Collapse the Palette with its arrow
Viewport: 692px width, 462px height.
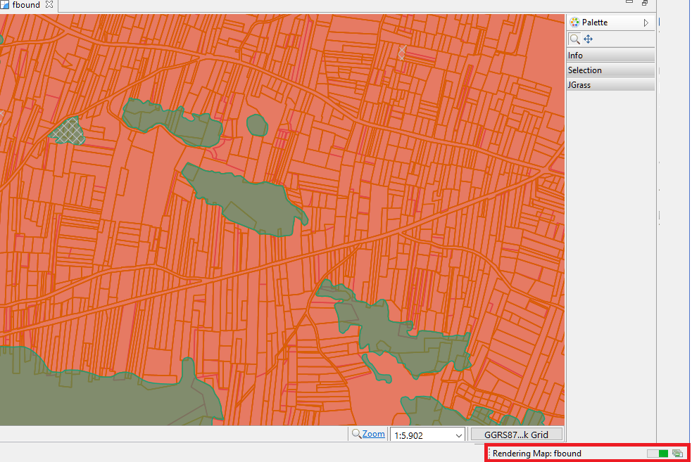point(646,23)
